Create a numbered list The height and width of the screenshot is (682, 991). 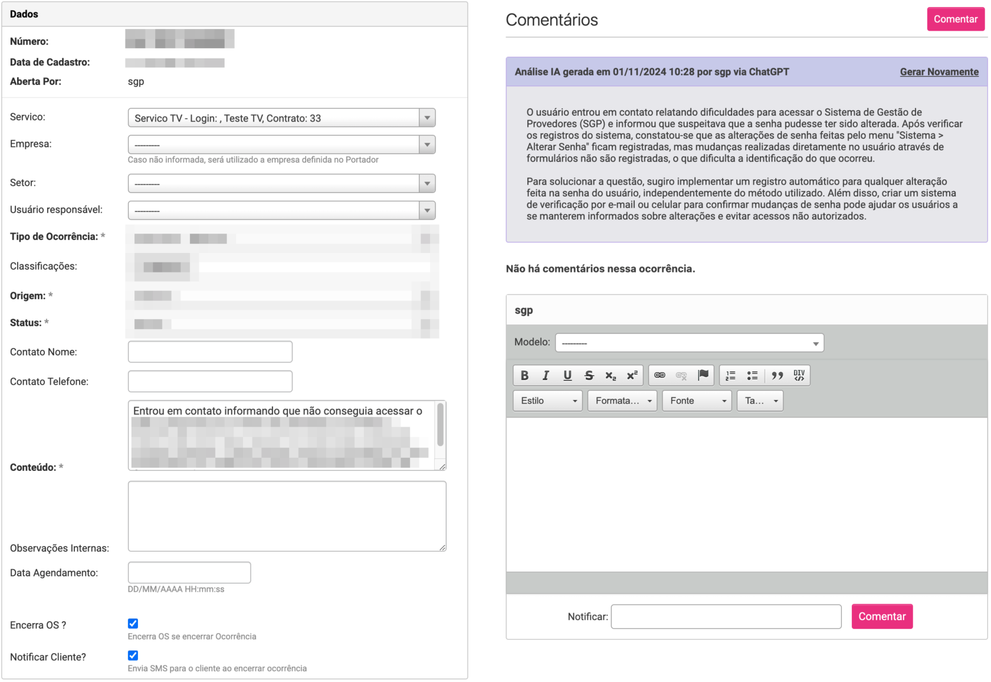(x=730, y=375)
